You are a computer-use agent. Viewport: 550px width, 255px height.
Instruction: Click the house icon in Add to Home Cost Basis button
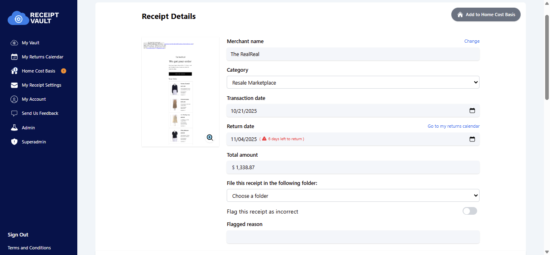(460, 15)
